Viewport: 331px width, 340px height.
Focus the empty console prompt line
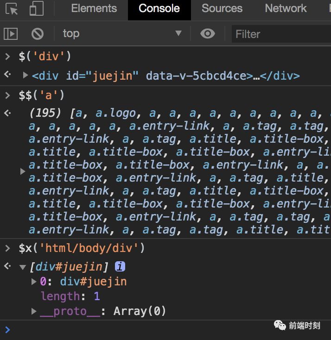pyautogui.click(x=165, y=330)
